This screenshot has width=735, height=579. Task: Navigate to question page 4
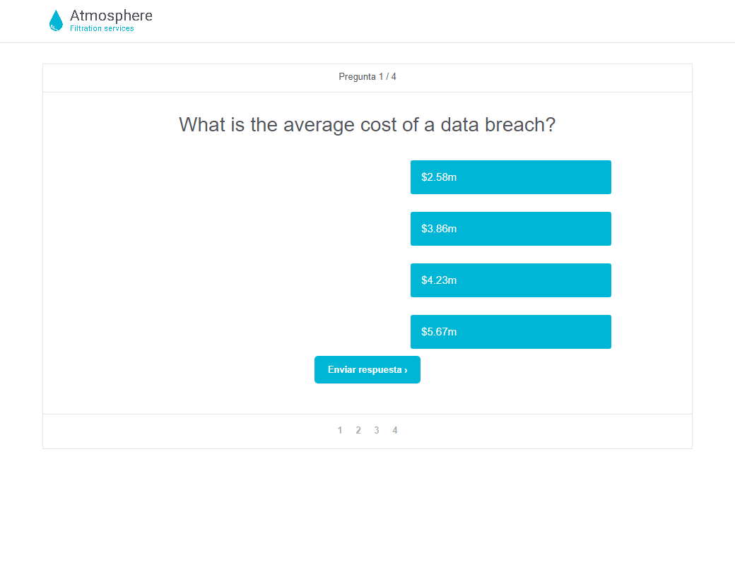pos(394,430)
